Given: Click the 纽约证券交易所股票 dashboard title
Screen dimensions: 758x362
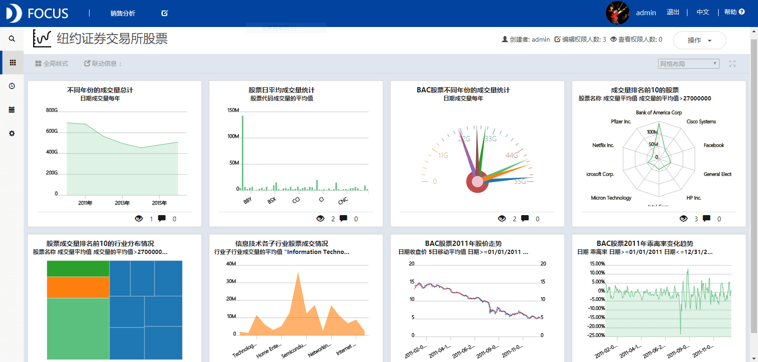Looking at the screenshot, I should 112,38.
